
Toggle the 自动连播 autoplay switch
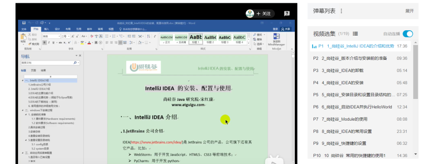[x=408, y=34]
